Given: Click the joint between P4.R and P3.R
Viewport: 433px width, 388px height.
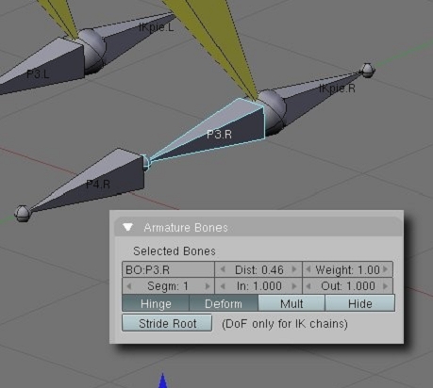Looking at the screenshot, I should click(x=145, y=163).
